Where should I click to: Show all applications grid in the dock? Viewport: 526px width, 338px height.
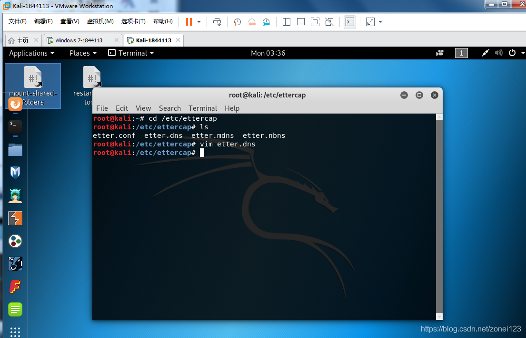(x=15, y=332)
